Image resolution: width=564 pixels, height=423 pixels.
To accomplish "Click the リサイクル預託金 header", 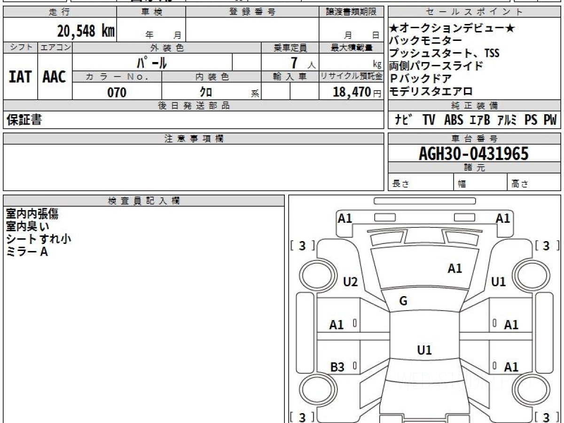I will pos(351,77).
